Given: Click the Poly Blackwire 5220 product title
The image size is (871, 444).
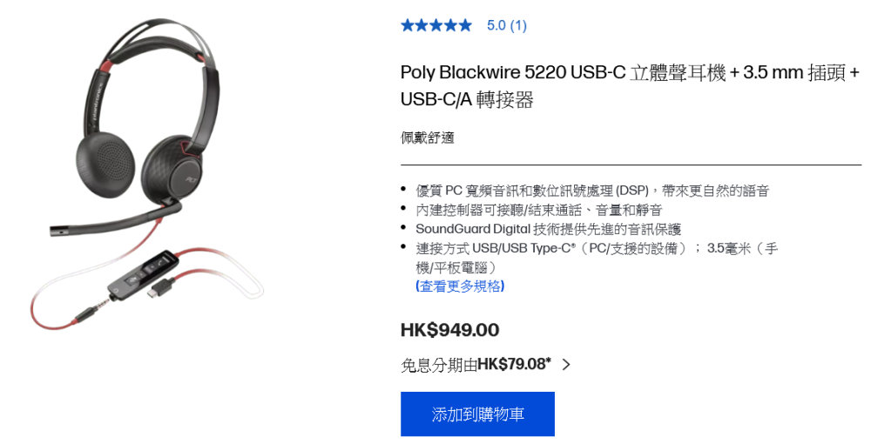Looking at the screenshot, I should pyautogui.click(x=630, y=86).
